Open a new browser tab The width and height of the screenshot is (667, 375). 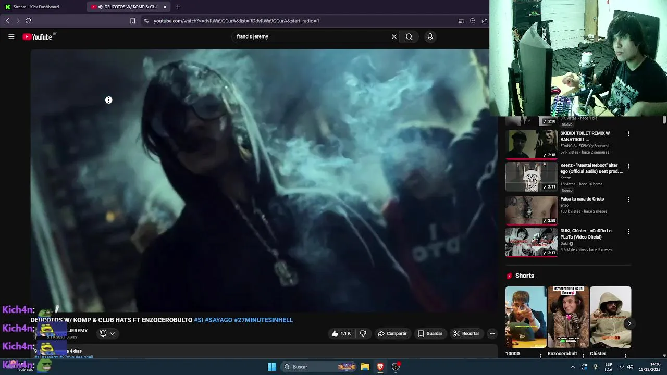point(178,7)
